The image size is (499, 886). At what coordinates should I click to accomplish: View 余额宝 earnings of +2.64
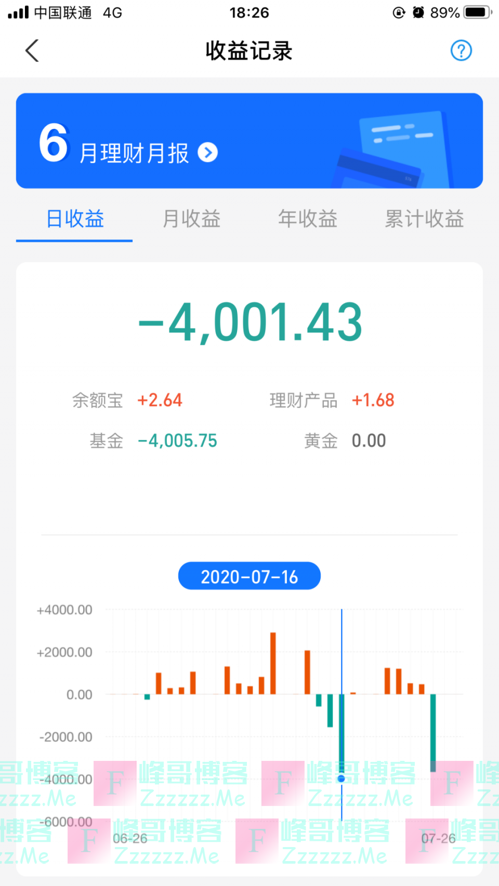160,400
